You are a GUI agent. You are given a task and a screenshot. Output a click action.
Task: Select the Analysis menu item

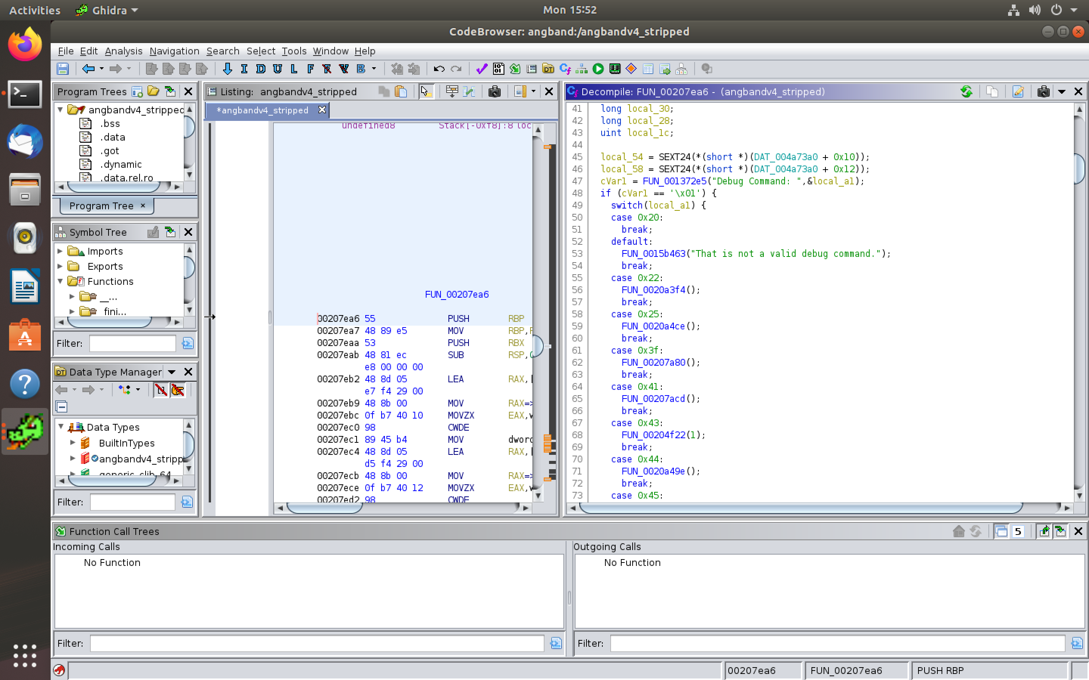click(124, 51)
